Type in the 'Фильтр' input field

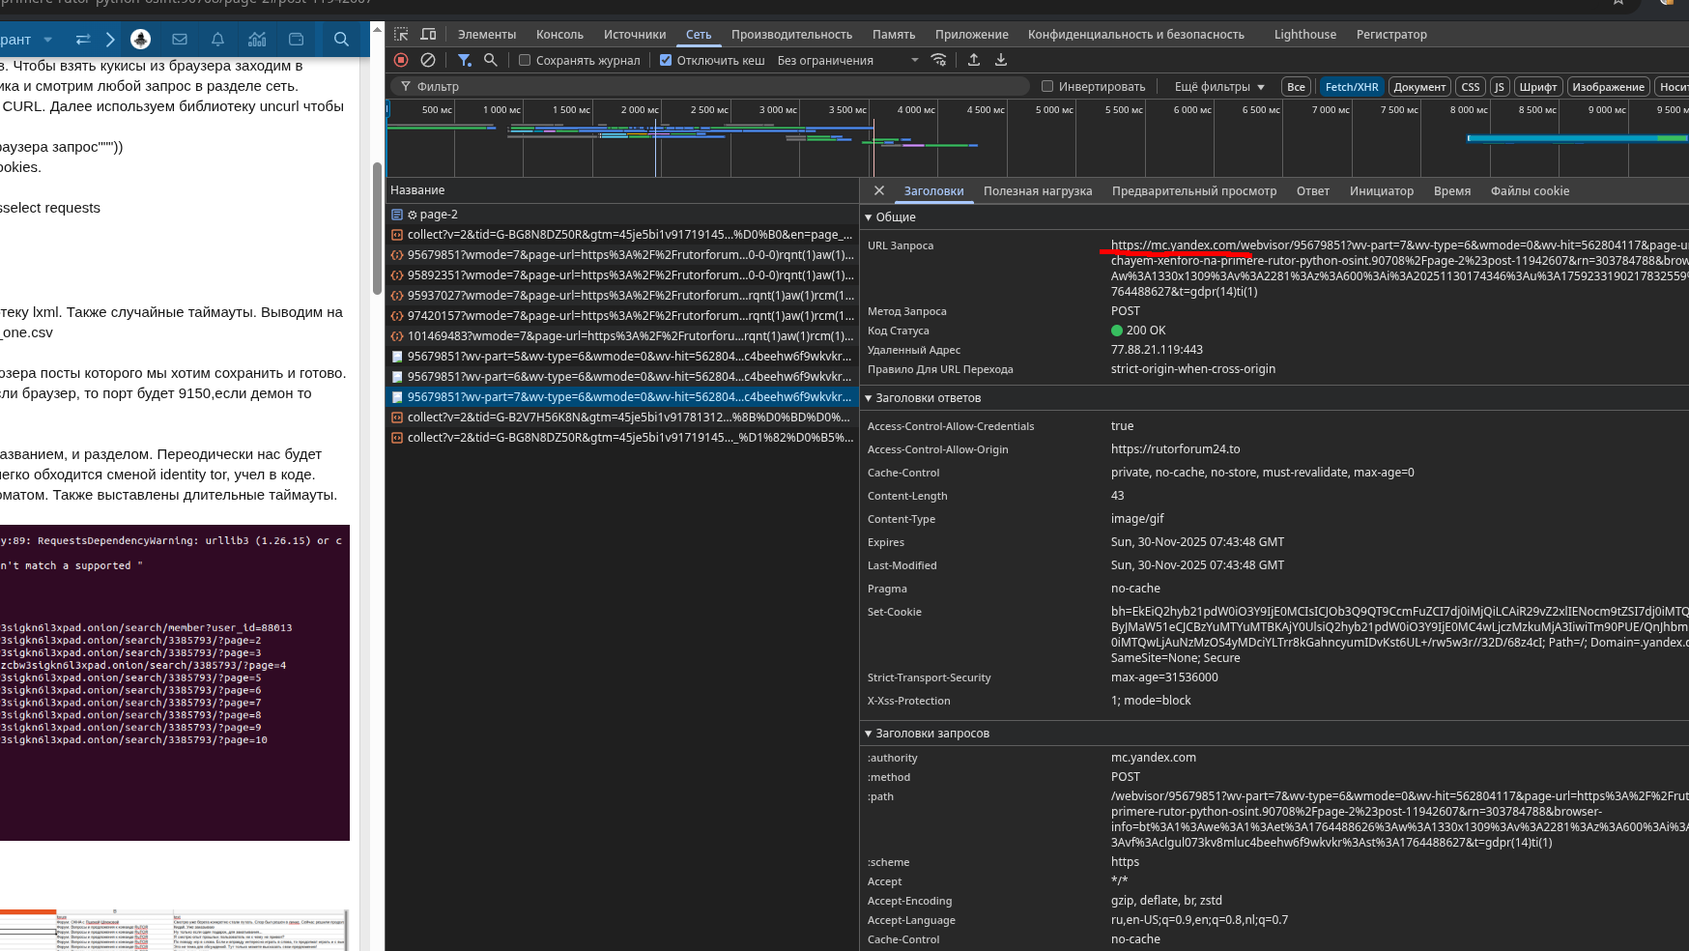pos(715,86)
